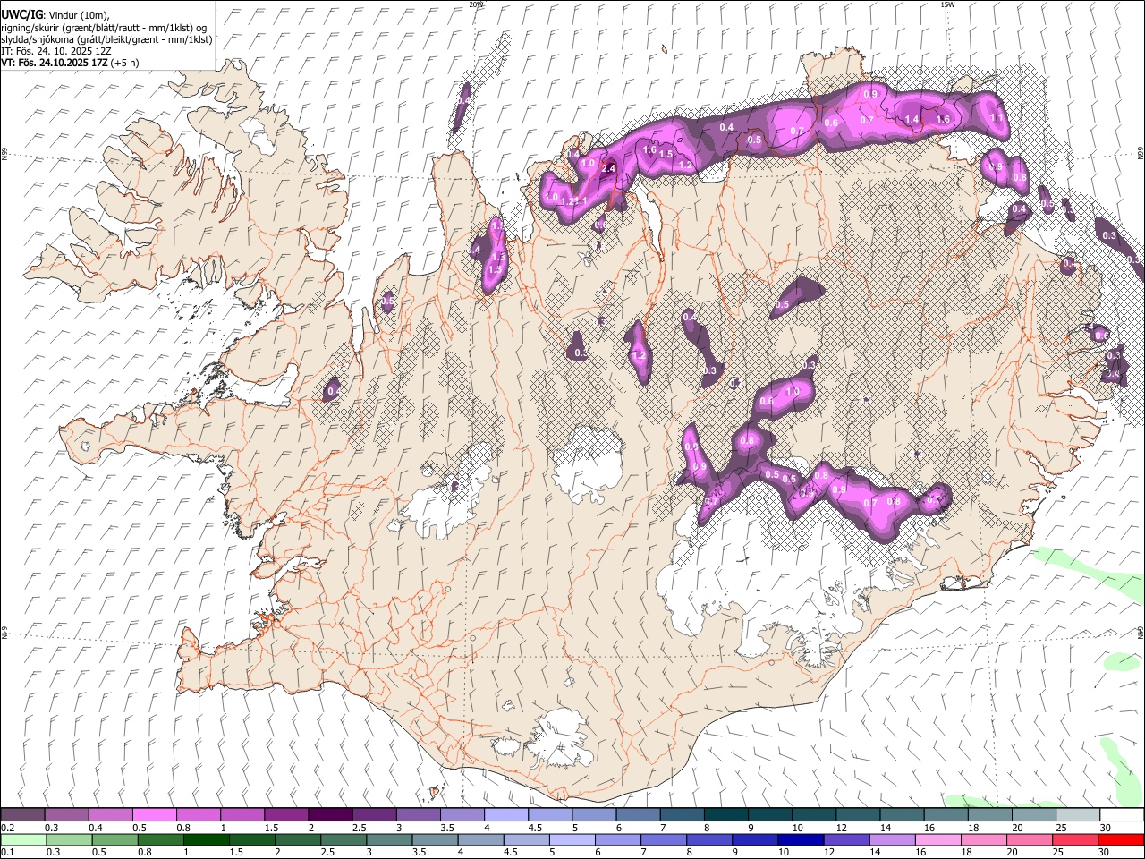Click the bold UWC/IG title text
The height and width of the screenshot is (859, 1145).
point(21,15)
